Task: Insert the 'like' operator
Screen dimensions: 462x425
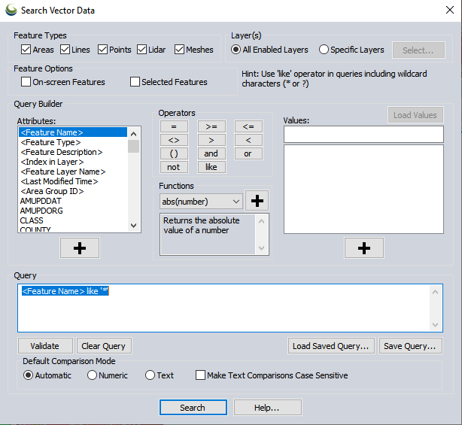Action: 211,167
